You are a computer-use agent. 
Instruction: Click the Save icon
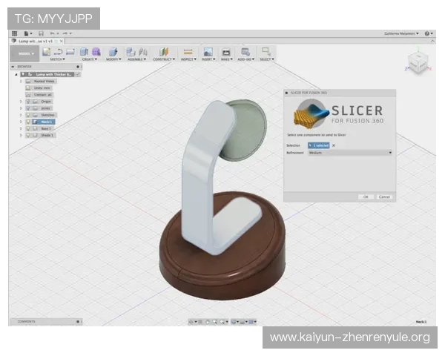(x=41, y=33)
